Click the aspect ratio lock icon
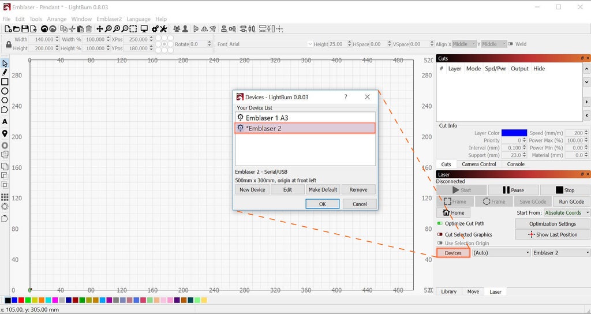The height and width of the screenshot is (314, 591). pos(9,44)
